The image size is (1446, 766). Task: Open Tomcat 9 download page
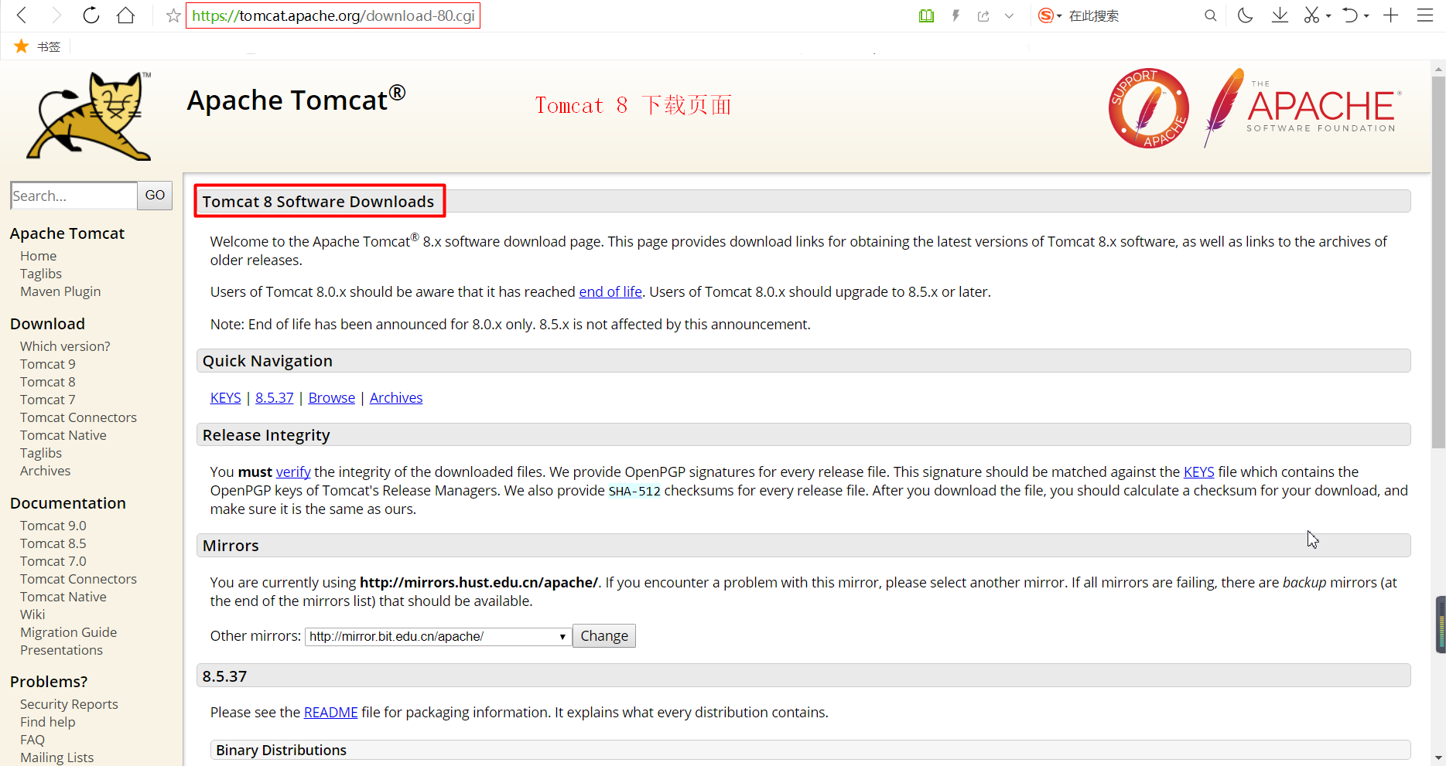pyautogui.click(x=48, y=364)
